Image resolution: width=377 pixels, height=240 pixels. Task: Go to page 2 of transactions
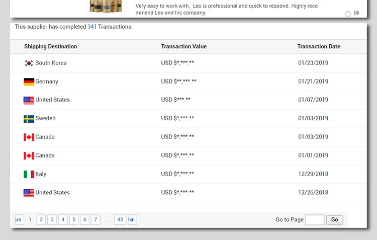[41, 220]
